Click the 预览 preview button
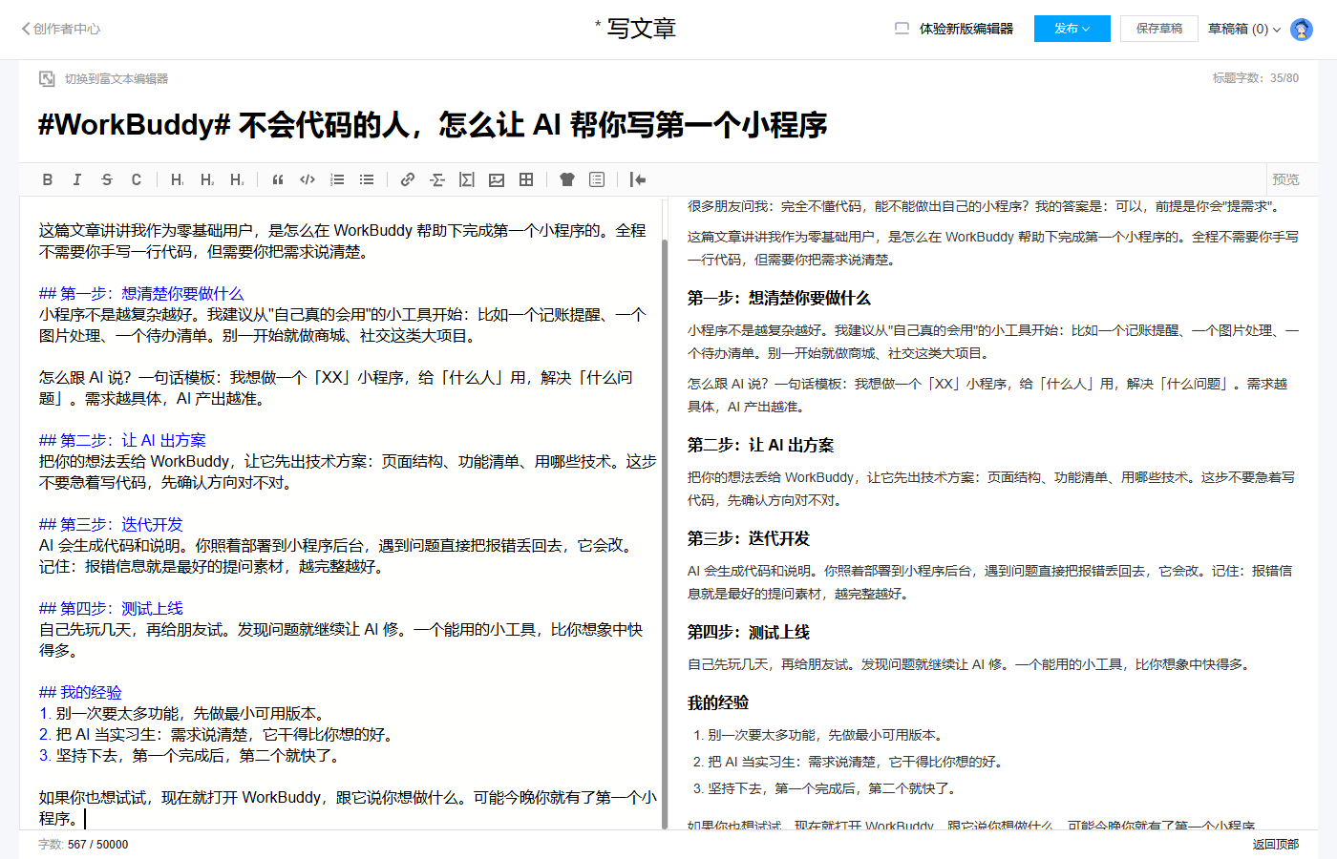This screenshot has width=1337, height=859. [1285, 179]
